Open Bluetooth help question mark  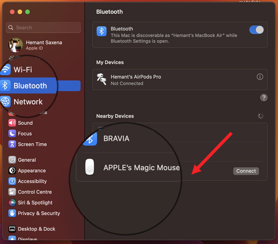click(x=264, y=98)
